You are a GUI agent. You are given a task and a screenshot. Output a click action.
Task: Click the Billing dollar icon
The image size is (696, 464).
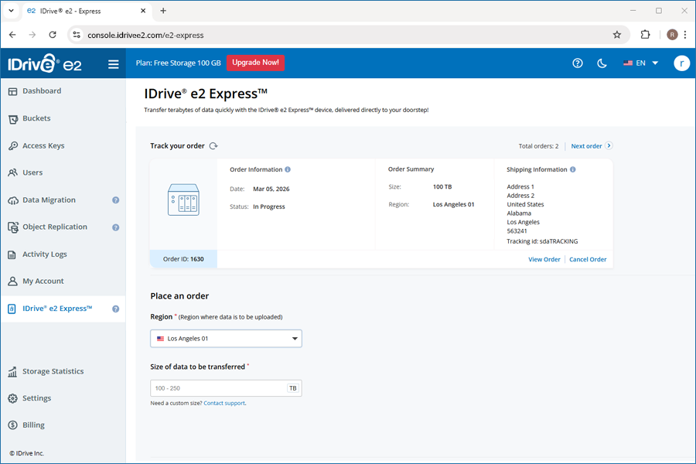[x=12, y=425]
